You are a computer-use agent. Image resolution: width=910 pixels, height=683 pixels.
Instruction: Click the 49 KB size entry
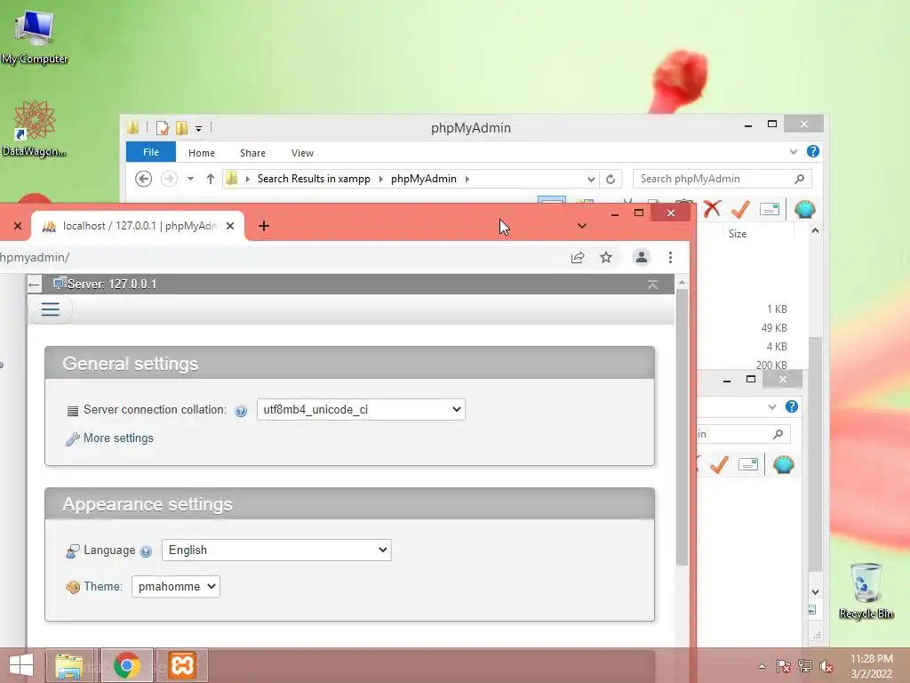point(774,327)
